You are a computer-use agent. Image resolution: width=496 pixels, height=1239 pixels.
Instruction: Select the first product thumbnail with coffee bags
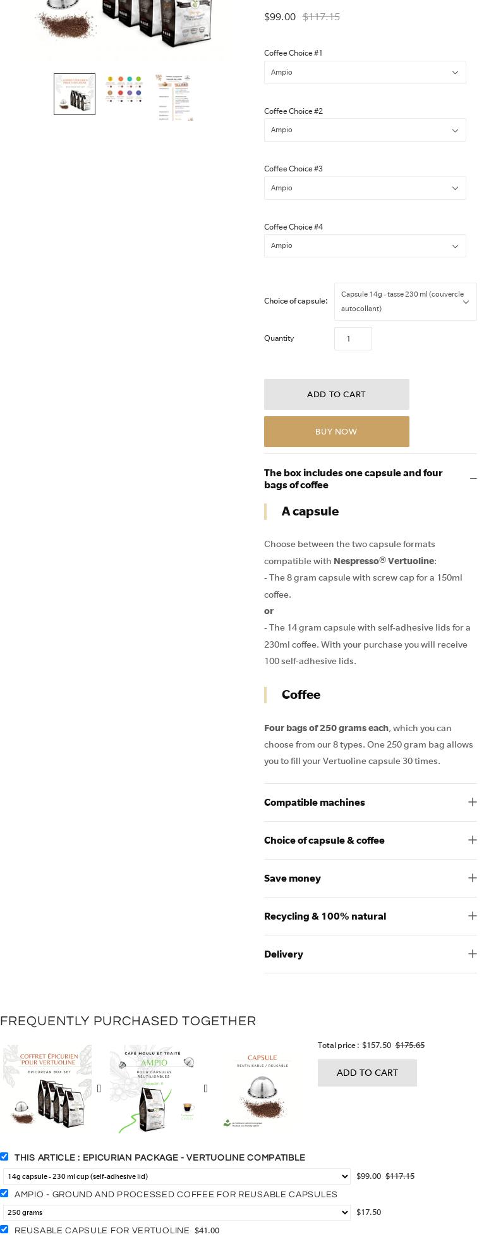point(75,94)
